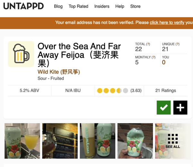The width and height of the screenshot is (193, 167).
Task: Click the beer mug label icon
Action: click(21, 54)
